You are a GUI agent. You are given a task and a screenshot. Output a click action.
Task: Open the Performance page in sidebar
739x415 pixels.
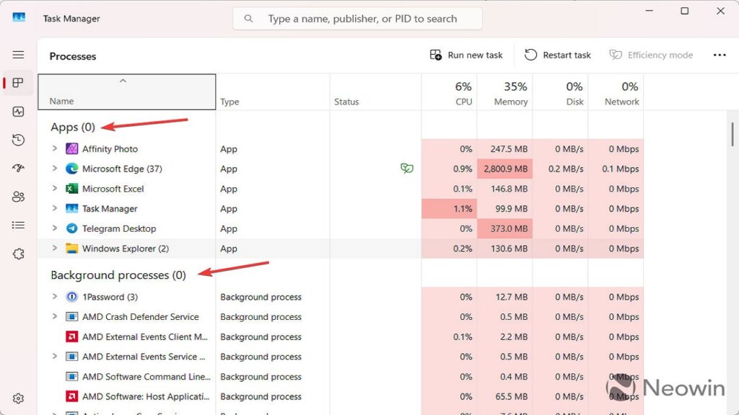tap(18, 112)
